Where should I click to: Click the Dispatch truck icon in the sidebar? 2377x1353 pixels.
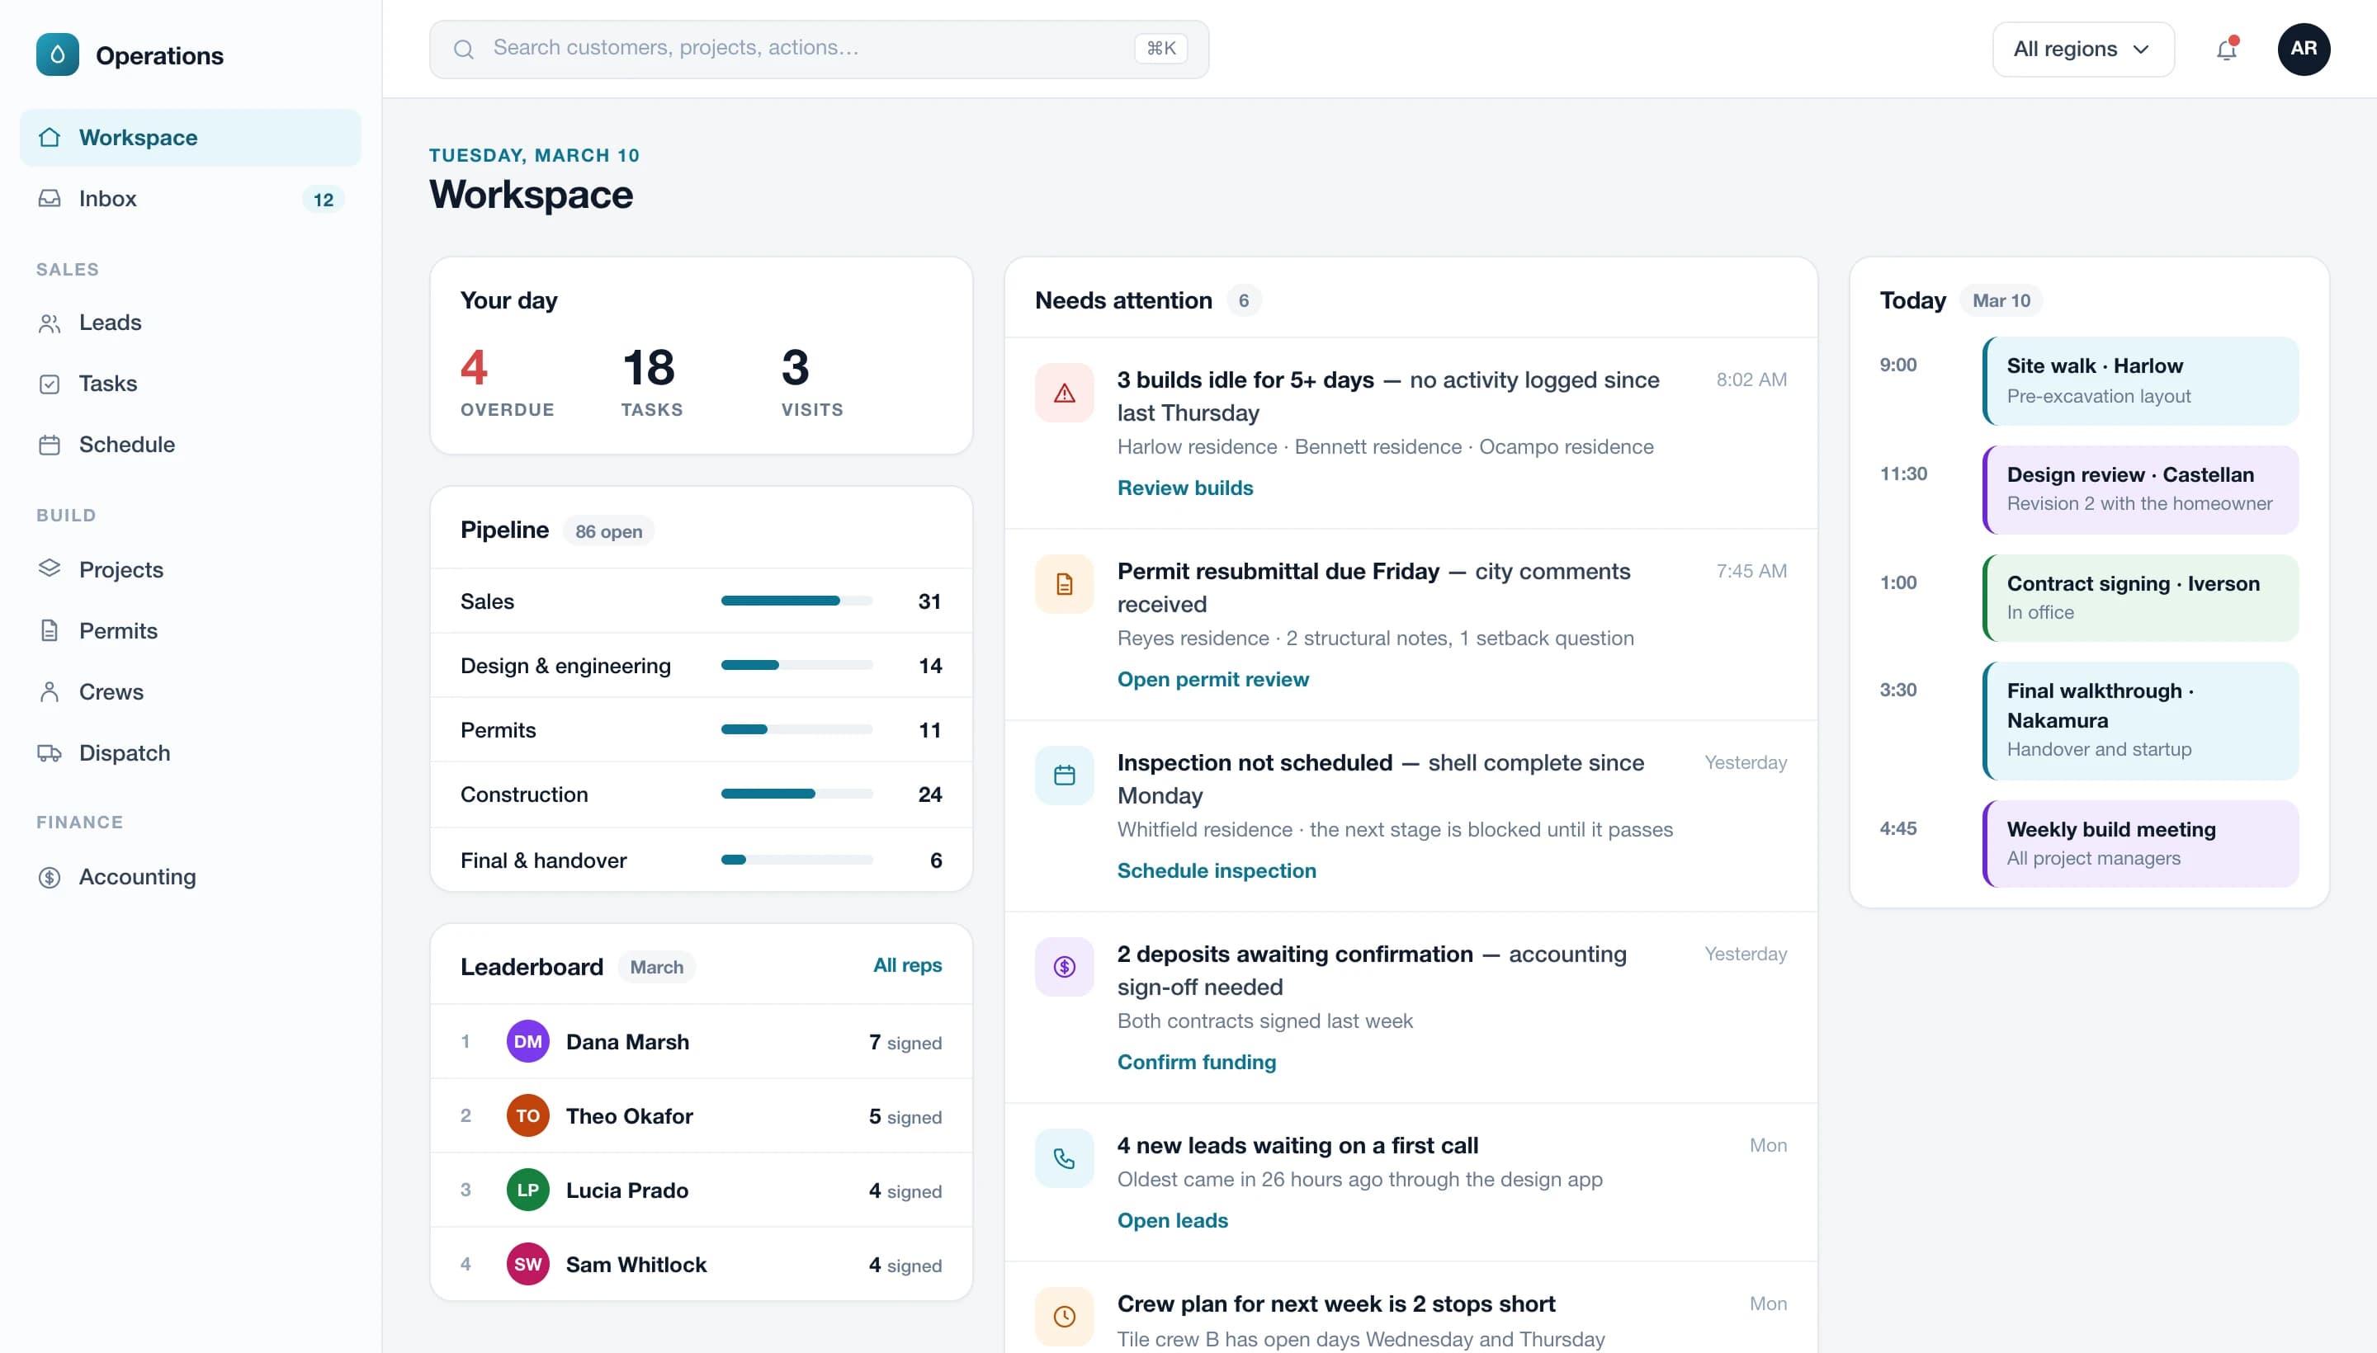[x=50, y=752]
